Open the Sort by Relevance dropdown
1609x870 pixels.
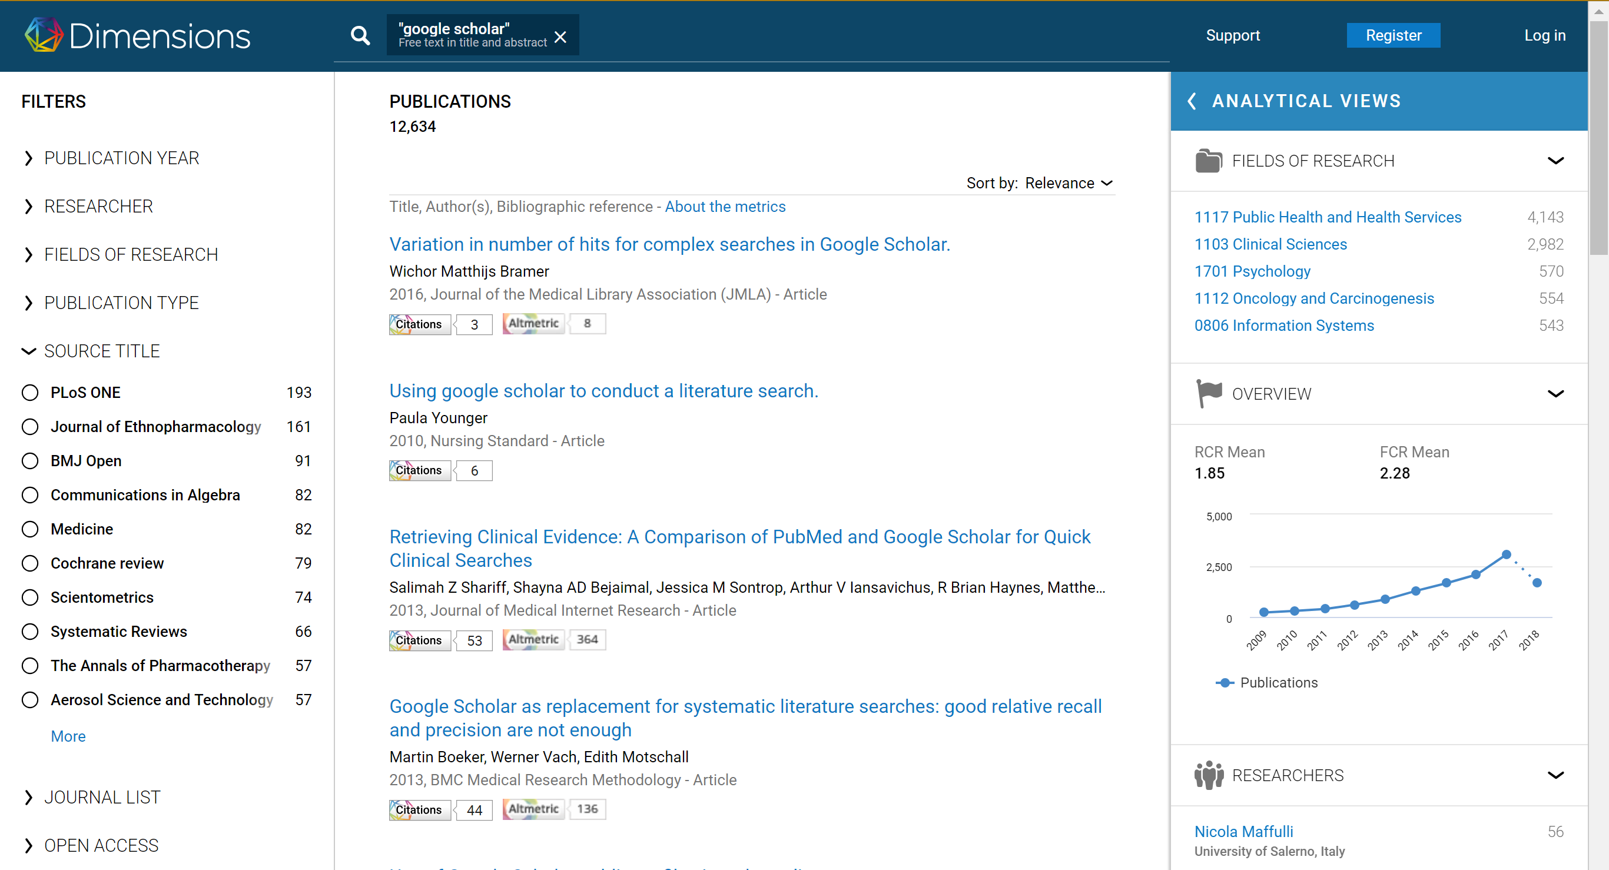click(1040, 183)
